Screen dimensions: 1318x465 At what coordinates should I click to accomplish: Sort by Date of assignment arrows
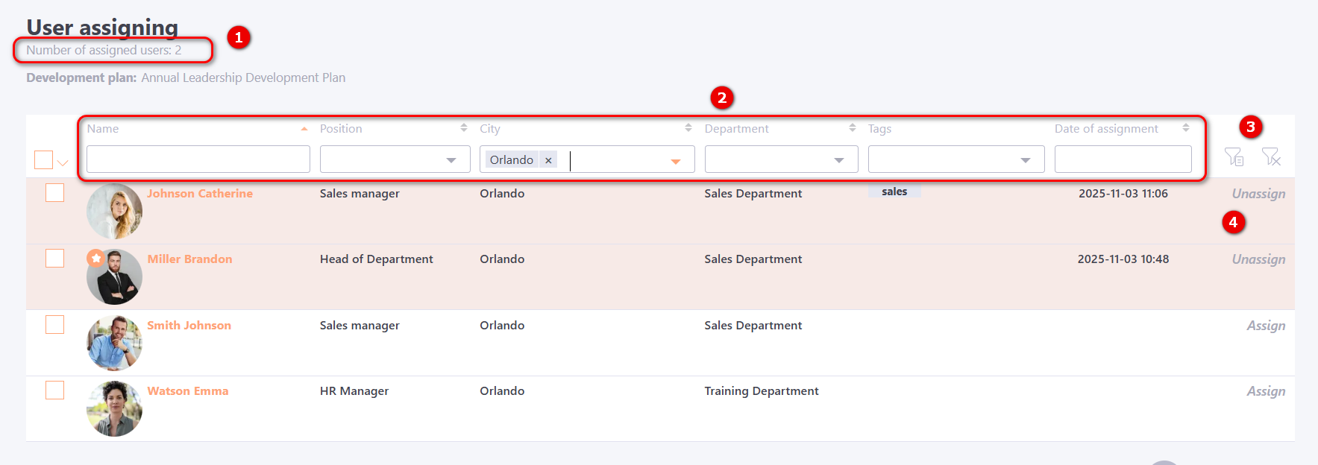click(1185, 128)
